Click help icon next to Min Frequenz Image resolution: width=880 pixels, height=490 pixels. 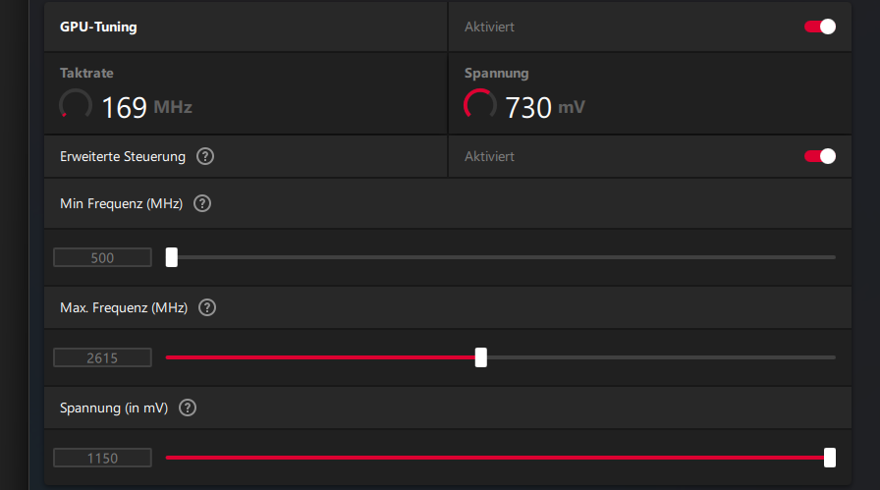point(202,204)
